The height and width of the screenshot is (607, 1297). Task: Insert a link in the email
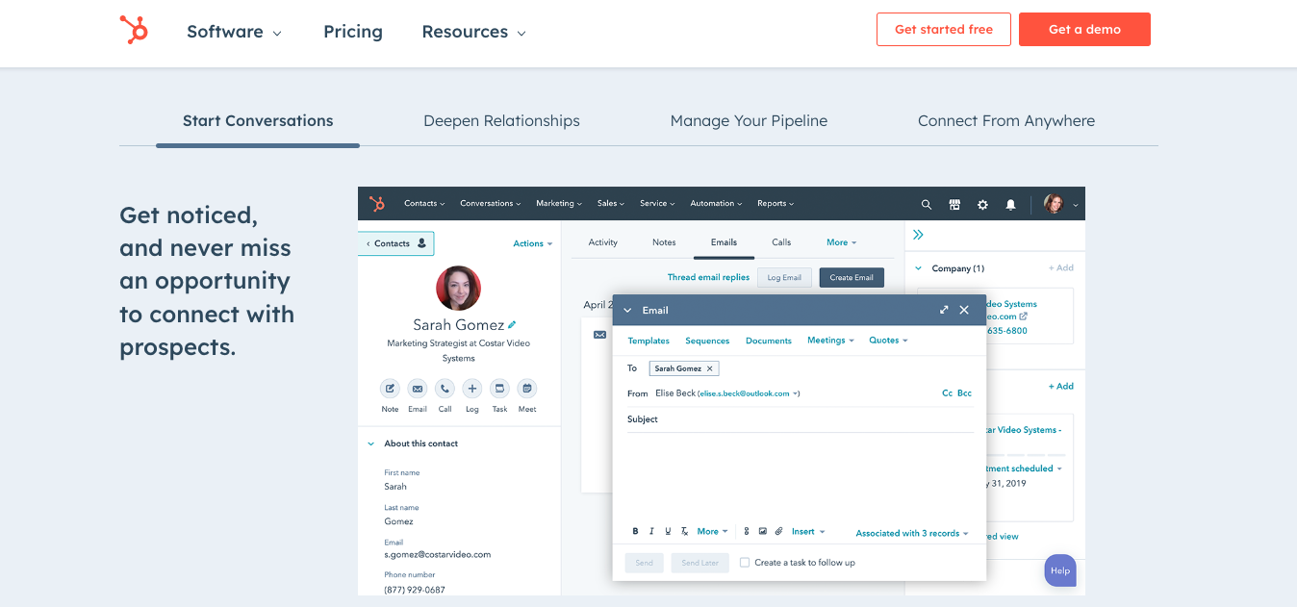pyautogui.click(x=746, y=532)
